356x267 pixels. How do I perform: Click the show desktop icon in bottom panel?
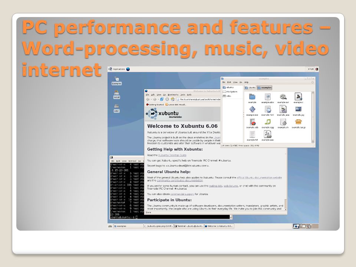coord(110,226)
